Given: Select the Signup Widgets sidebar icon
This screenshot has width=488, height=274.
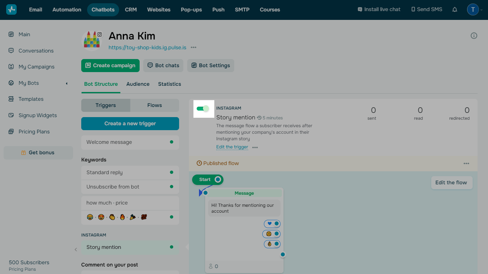Looking at the screenshot, I should click(11, 115).
